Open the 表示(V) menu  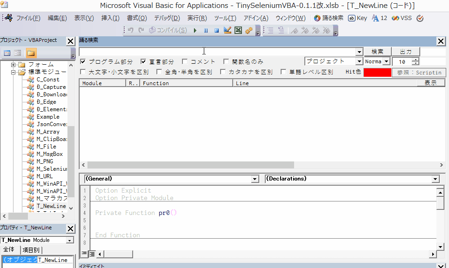(84, 18)
